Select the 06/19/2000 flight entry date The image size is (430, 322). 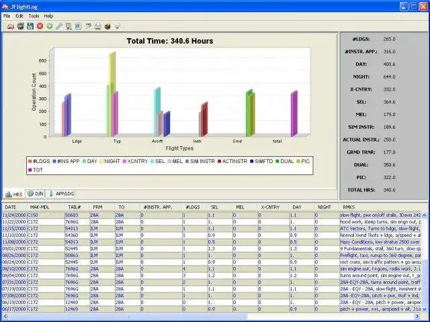click(x=14, y=303)
